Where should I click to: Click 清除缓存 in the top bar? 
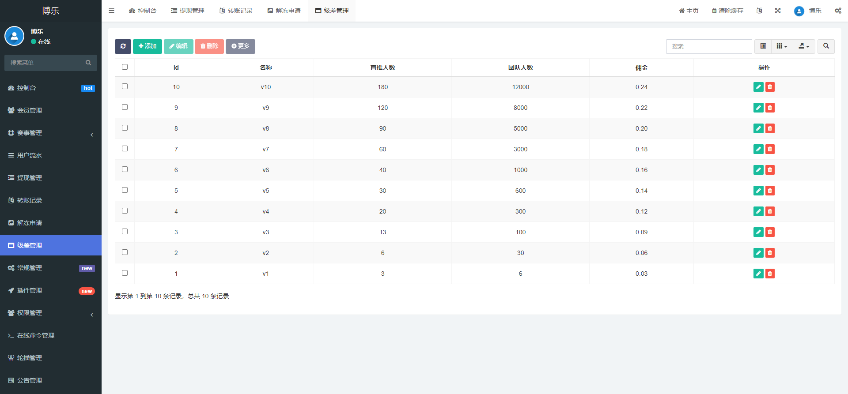click(727, 11)
